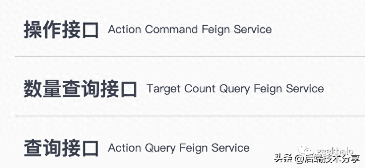Click the divider line below 操作接口

click(x=190, y=56)
